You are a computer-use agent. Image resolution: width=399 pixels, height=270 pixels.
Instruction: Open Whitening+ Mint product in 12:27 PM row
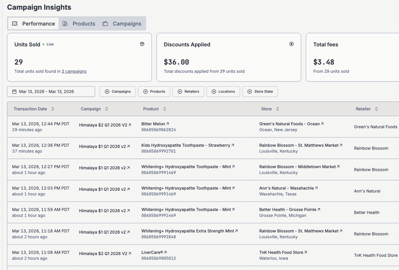188,167
